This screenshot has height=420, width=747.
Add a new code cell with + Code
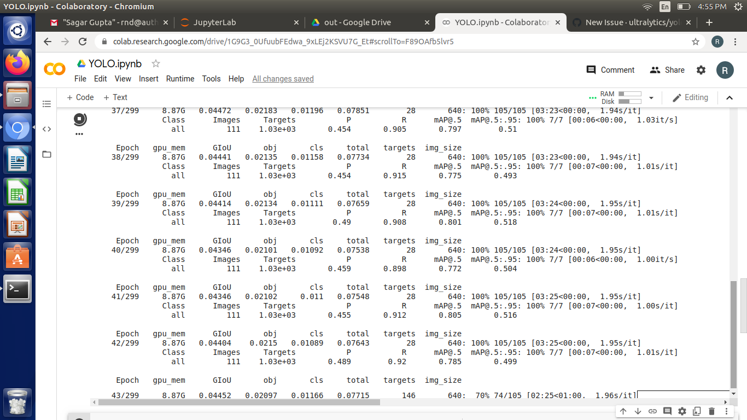pos(80,97)
